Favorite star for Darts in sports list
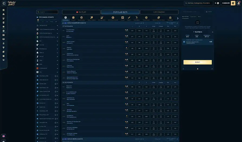Screen dimensions: 242x142 tap(56, 107)
